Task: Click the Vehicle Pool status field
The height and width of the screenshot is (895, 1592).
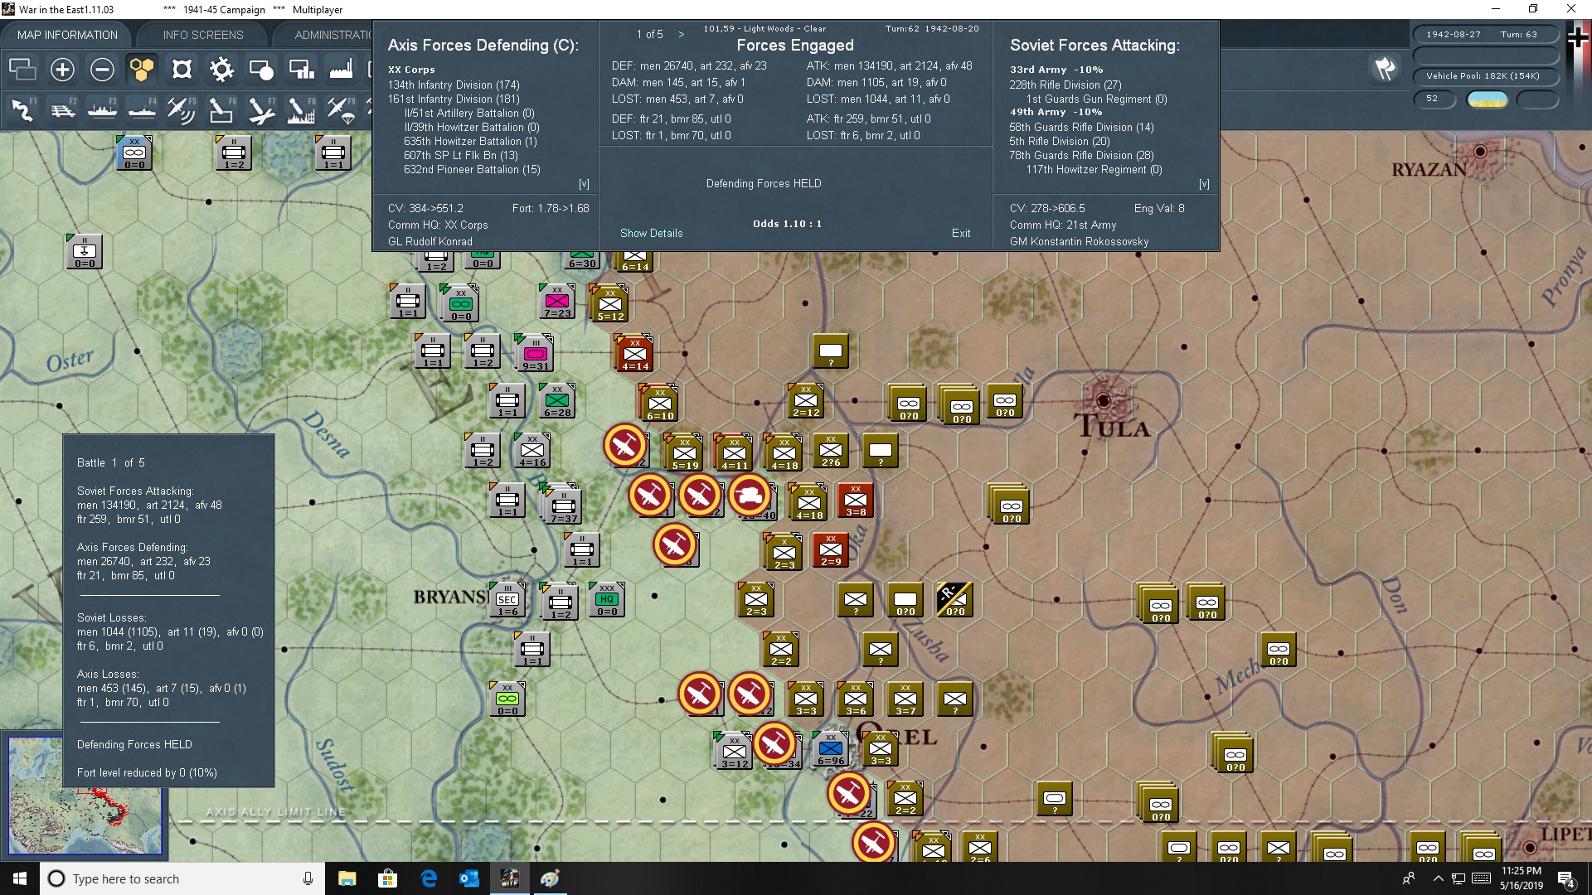Action: [1486, 76]
